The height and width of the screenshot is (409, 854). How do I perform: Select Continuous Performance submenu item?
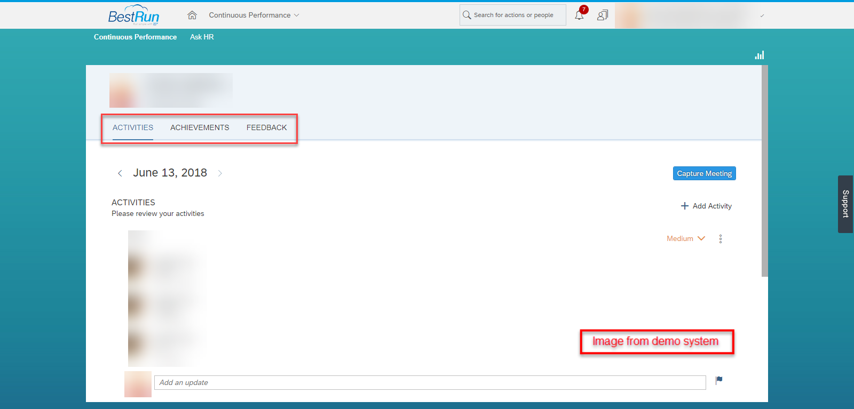(x=136, y=37)
